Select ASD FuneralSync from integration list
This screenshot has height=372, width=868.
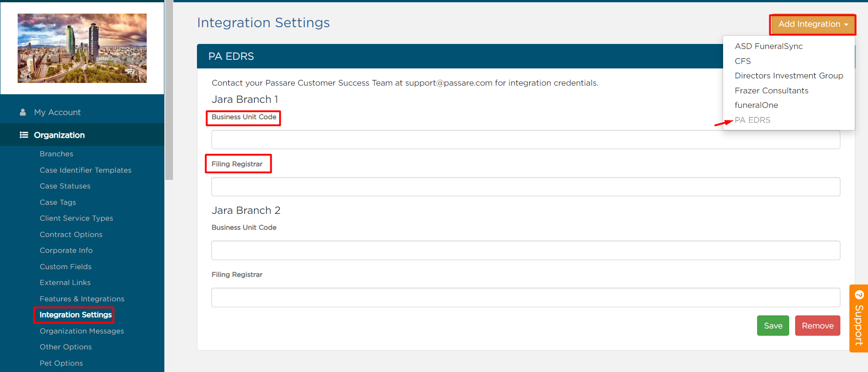point(768,46)
